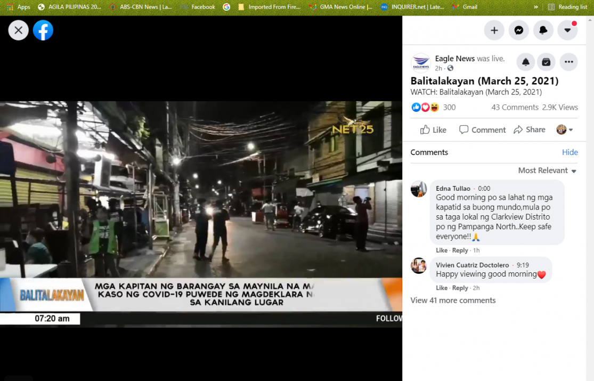Click the Facebook logo icon
This screenshot has width=594, height=381.
click(43, 30)
